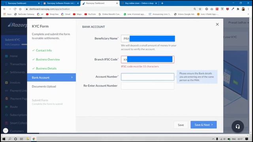Click the Beneficiary Name input field

[x=147, y=39]
